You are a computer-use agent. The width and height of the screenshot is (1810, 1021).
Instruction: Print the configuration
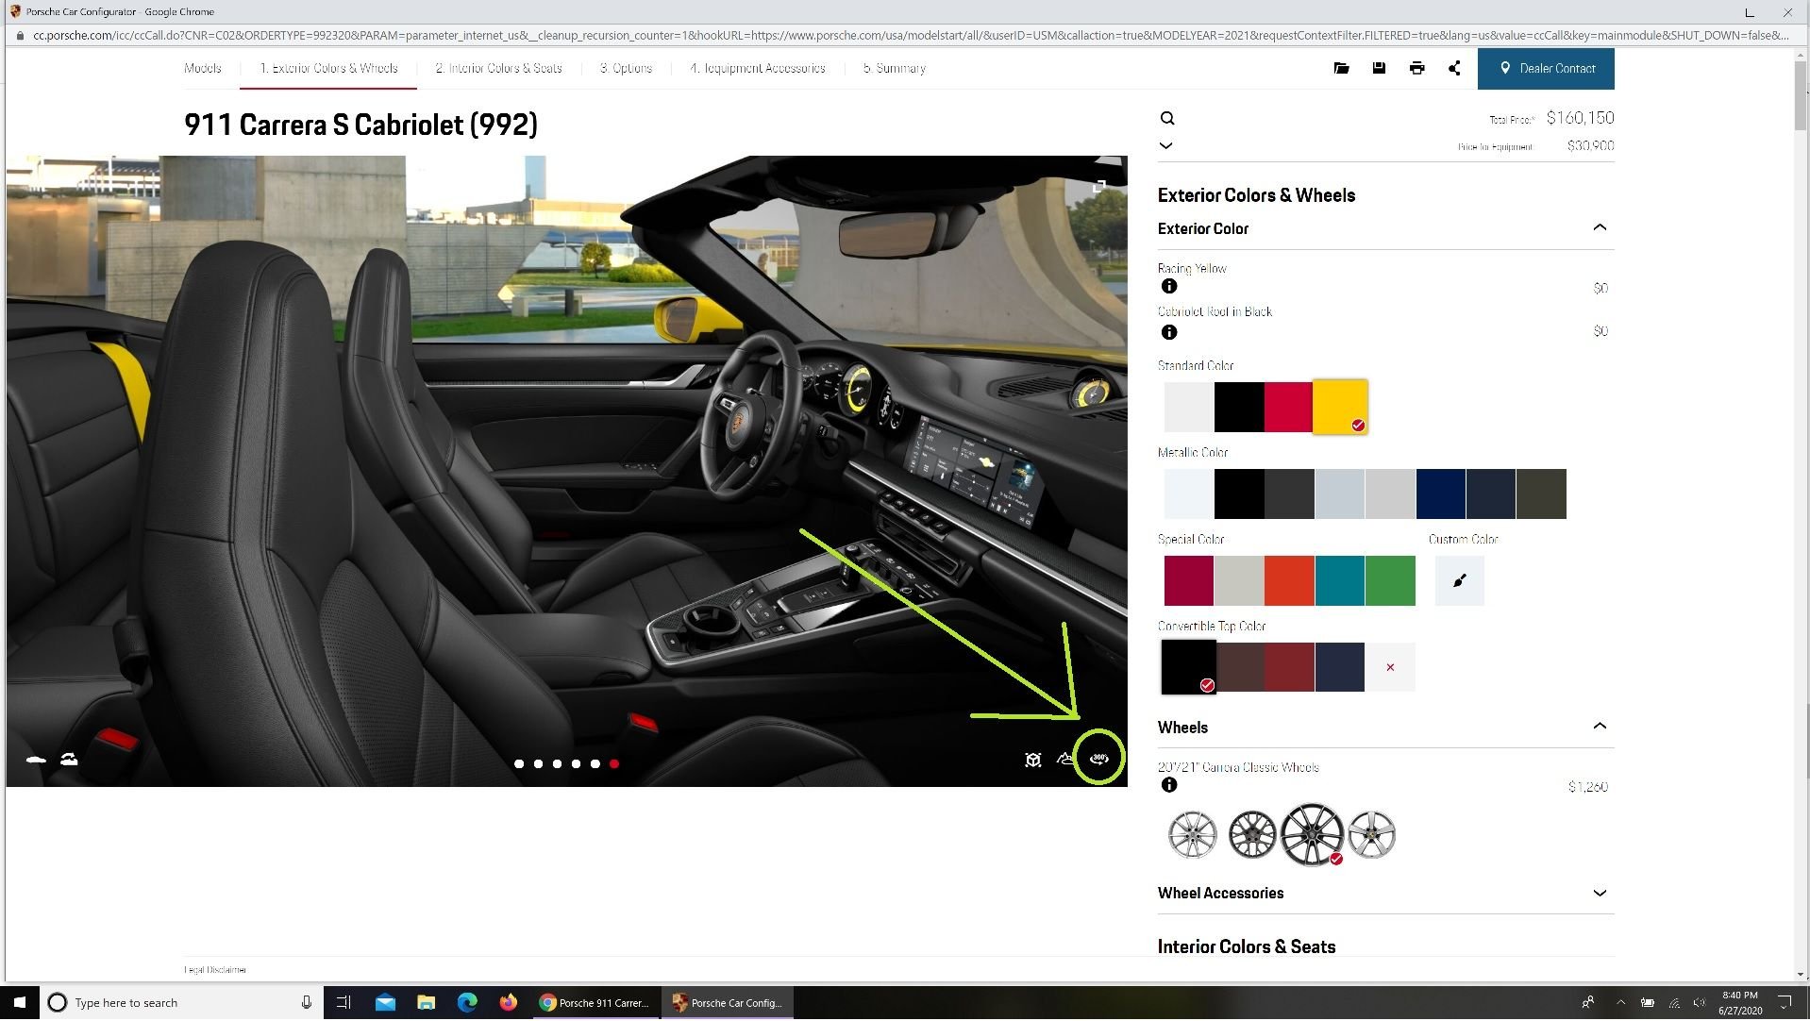click(x=1416, y=68)
